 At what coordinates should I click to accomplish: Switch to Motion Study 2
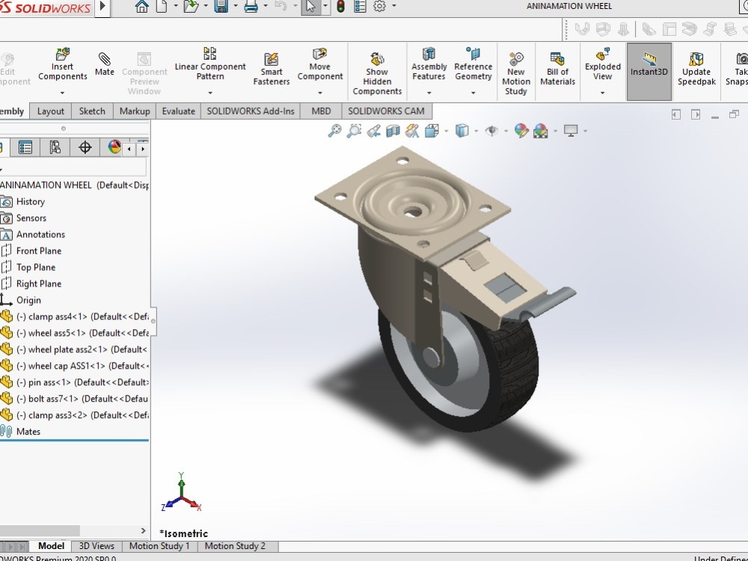click(x=236, y=546)
